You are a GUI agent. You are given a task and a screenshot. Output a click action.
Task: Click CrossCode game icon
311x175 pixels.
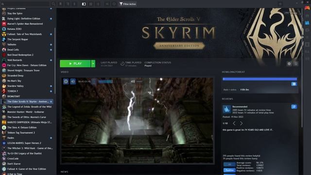(x=4, y=158)
